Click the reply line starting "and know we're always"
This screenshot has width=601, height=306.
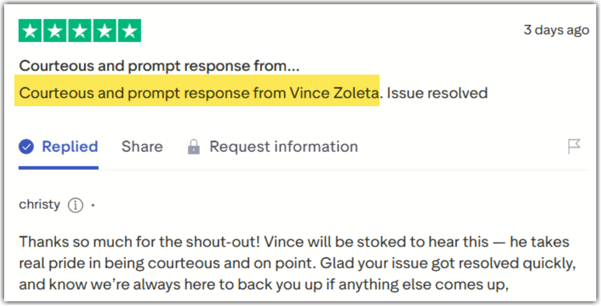tap(263, 284)
